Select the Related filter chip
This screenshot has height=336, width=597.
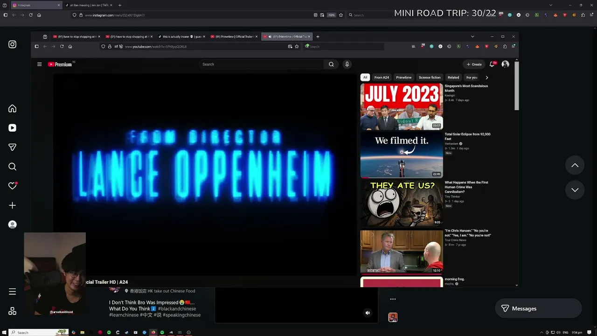tap(453, 77)
